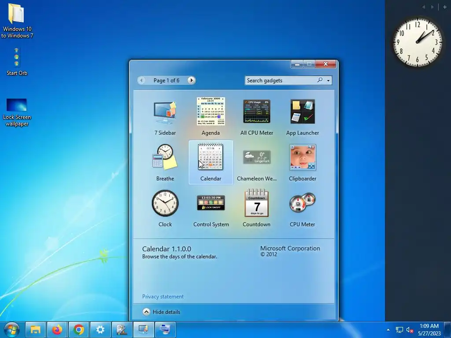
Task: Click the 'Microsoft Corporation' text
Action: [290, 248]
